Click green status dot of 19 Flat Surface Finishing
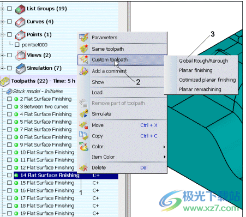The width and height of the screenshot is (246, 217). tap(16, 214)
